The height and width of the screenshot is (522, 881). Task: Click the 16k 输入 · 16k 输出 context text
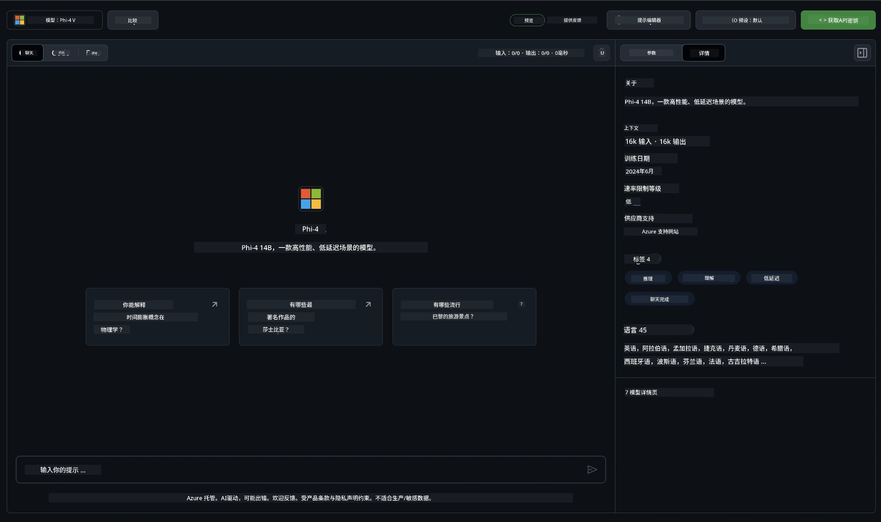click(x=655, y=142)
